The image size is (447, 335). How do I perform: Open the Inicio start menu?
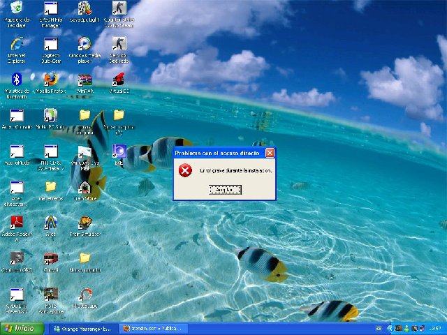pos(20,328)
